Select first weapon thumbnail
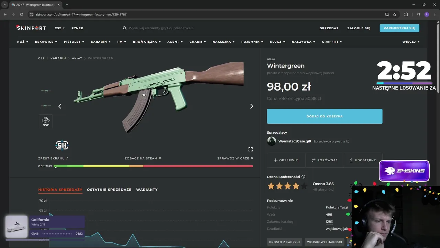This screenshot has height=248, width=440. click(46, 91)
